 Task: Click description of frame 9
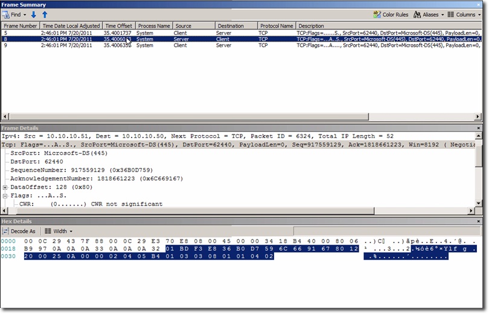(388, 45)
